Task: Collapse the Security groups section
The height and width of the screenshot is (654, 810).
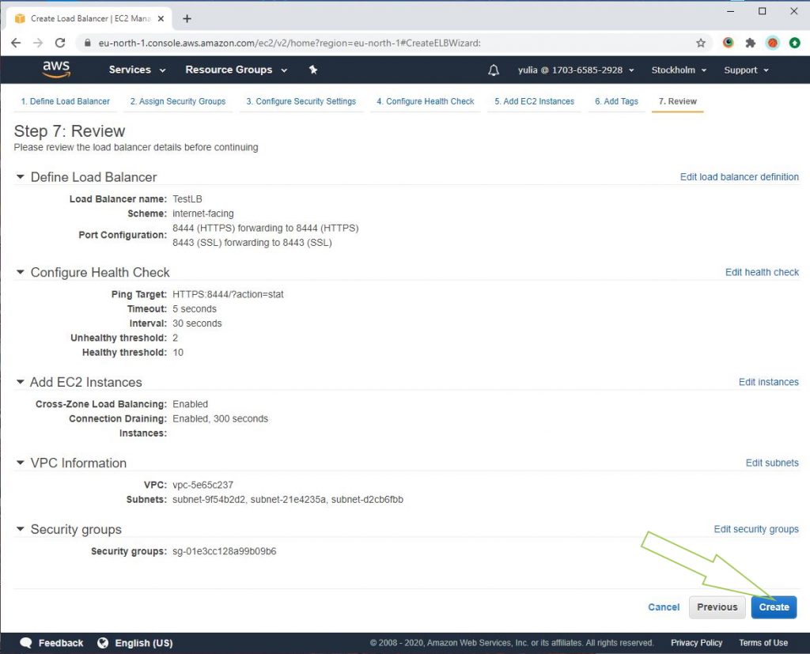Action: [20, 528]
